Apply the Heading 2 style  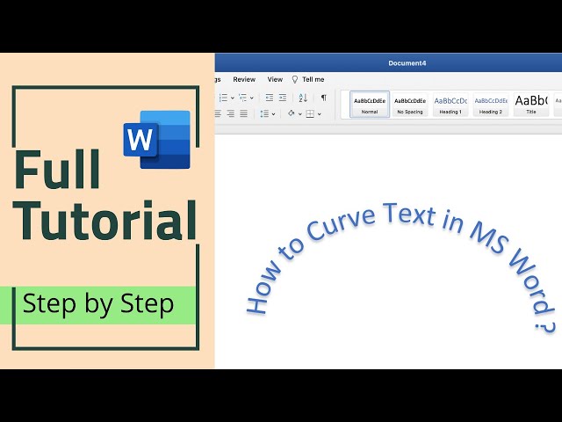(491, 104)
